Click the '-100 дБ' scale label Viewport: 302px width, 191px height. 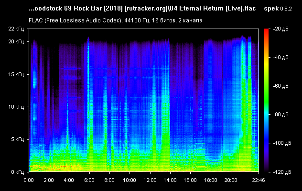[x=282, y=143]
